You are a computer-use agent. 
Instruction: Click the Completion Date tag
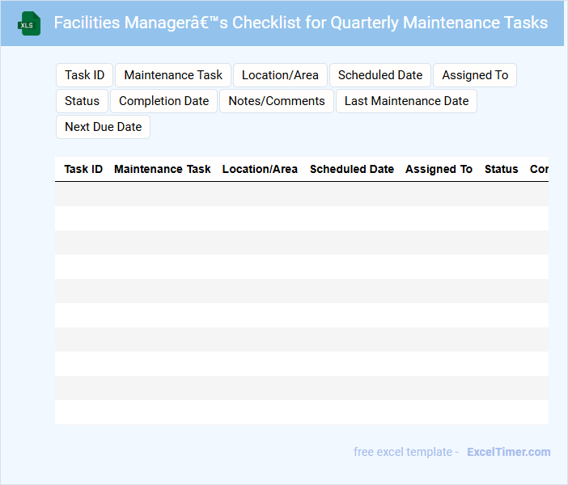(163, 101)
